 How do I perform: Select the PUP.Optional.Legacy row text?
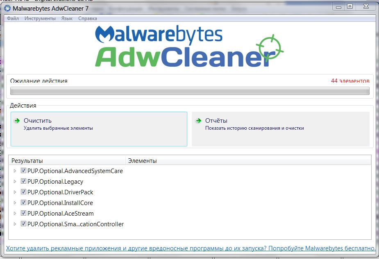(x=55, y=182)
